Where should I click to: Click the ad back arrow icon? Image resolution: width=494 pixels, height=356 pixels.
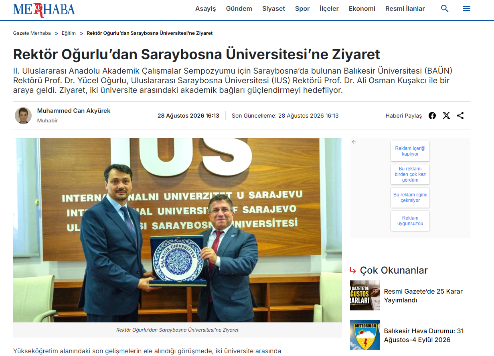[x=354, y=142]
